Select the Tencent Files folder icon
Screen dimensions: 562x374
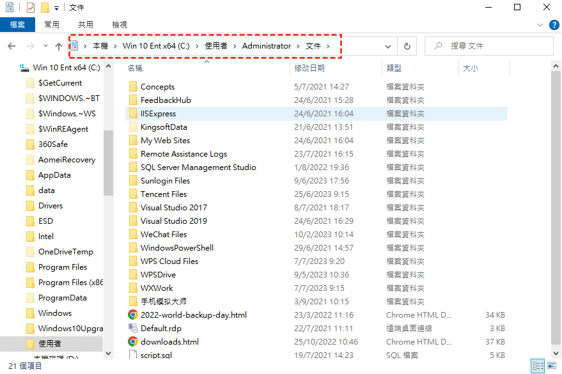pyautogui.click(x=133, y=194)
